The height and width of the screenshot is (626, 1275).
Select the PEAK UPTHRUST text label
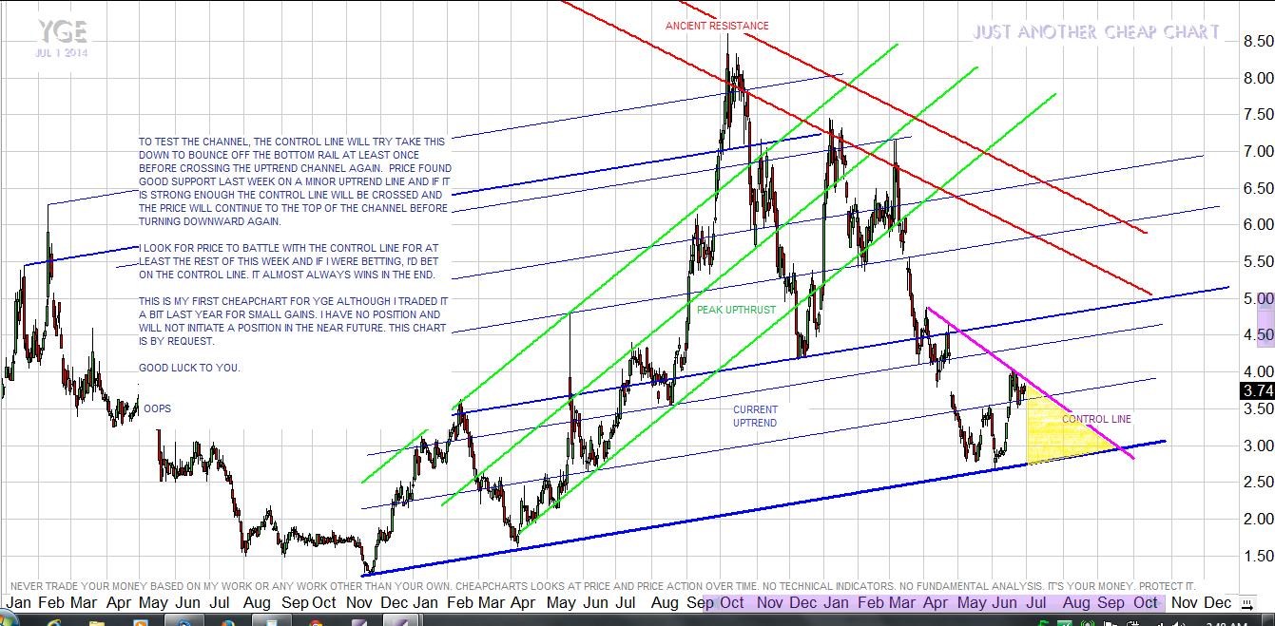[736, 310]
